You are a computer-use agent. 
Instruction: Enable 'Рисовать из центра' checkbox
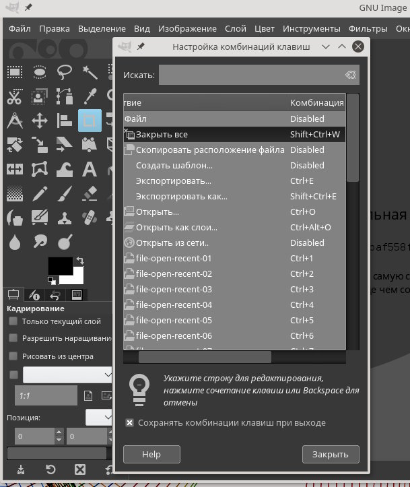(x=13, y=356)
